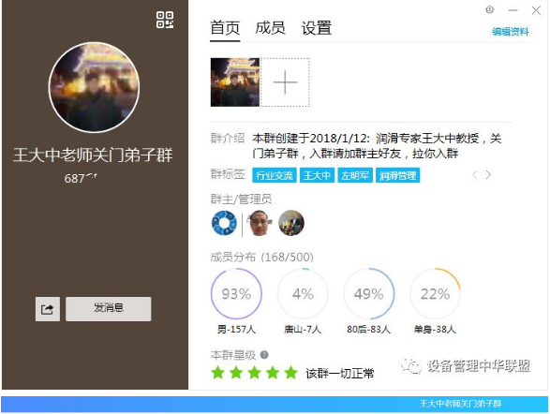550x414 pixels.
Task: Click the help icon beside 本群星级
Action: (264, 355)
